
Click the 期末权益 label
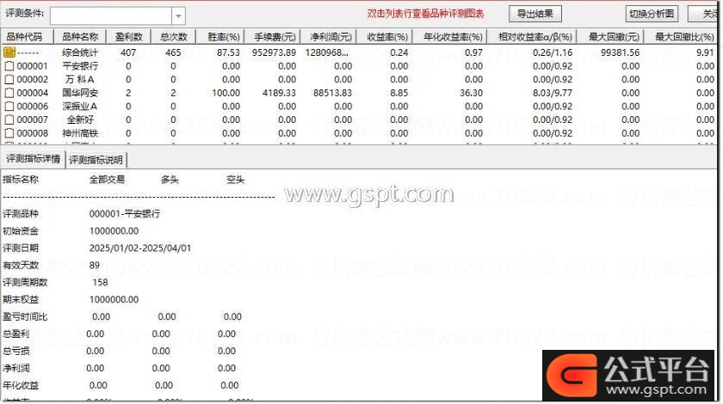tap(21, 299)
